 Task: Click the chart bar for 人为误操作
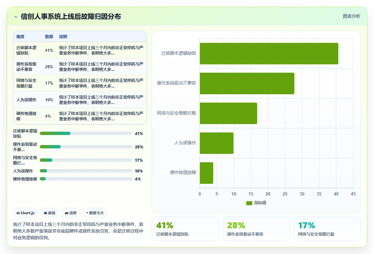[217, 143]
